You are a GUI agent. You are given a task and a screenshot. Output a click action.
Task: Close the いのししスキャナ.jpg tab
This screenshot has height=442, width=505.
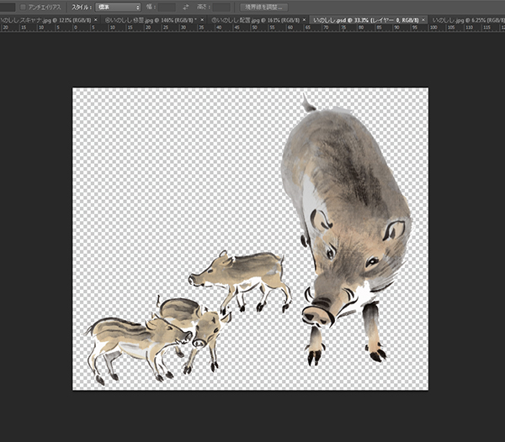tap(96, 20)
